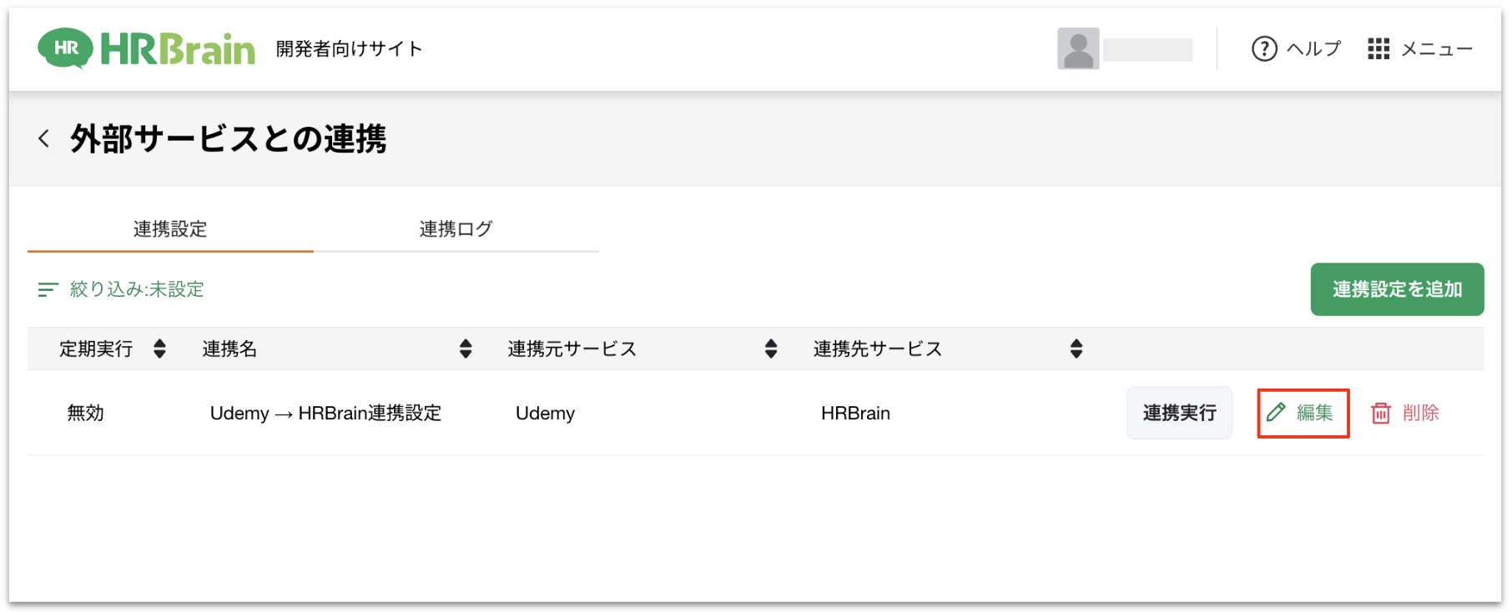Go back using the left chevron
This screenshot has height=612, width=1512.
[44, 138]
